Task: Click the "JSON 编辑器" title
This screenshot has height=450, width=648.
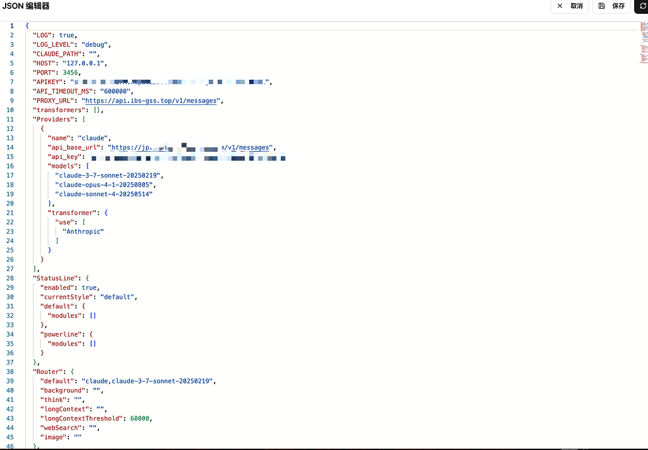Action: click(26, 6)
